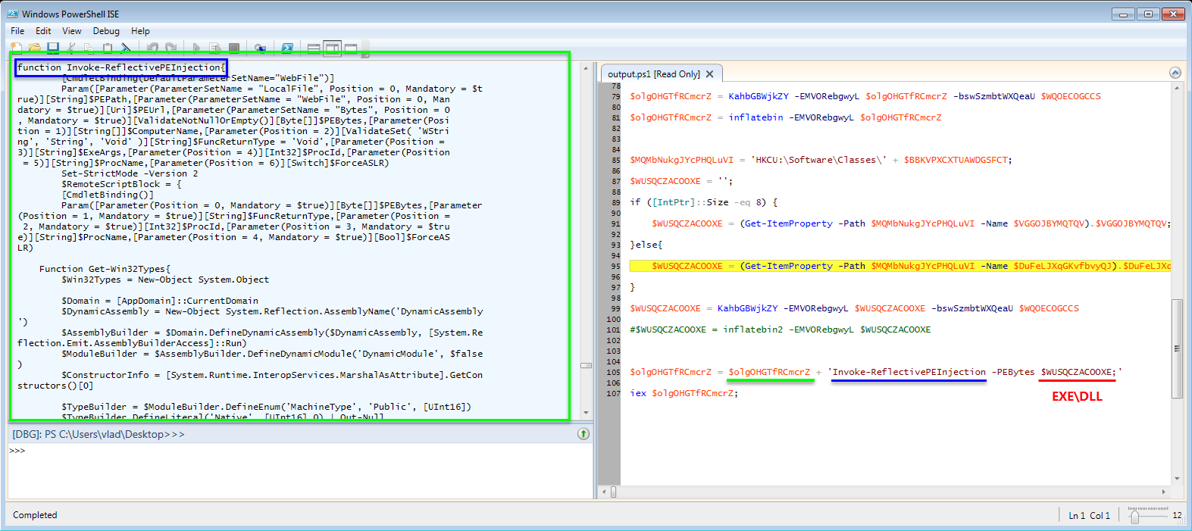Open the Help menu

(x=140, y=31)
